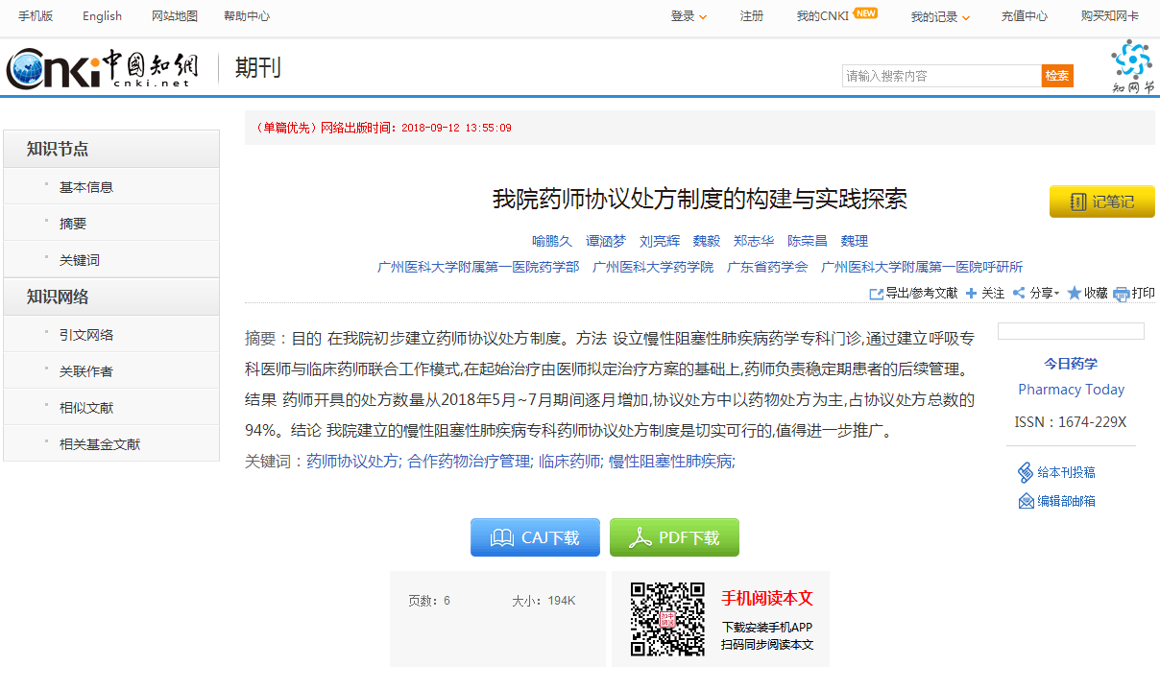Viewport: 1160px width, 690px height.
Task: Expand the login (登录) dropdown
Action: coord(689,16)
